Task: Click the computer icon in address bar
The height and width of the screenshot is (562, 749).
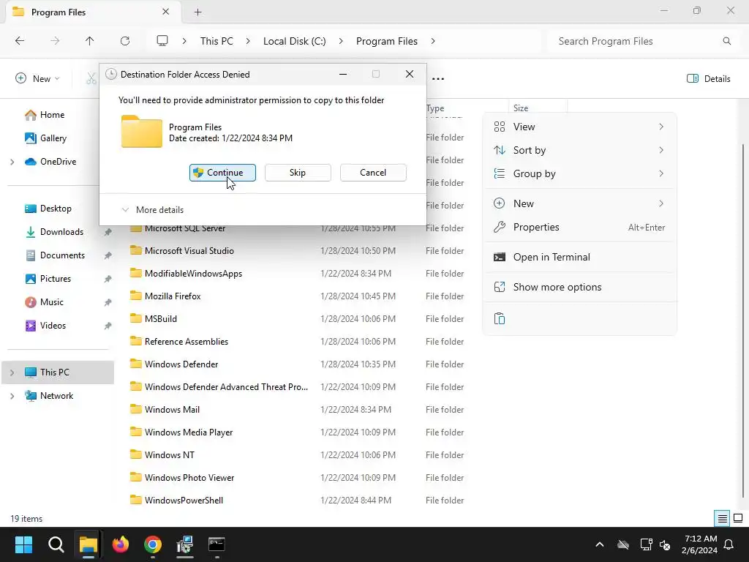Action: (x=162, y=41)
